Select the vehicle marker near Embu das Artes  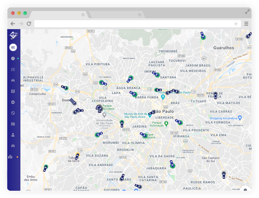click(45, 168)
